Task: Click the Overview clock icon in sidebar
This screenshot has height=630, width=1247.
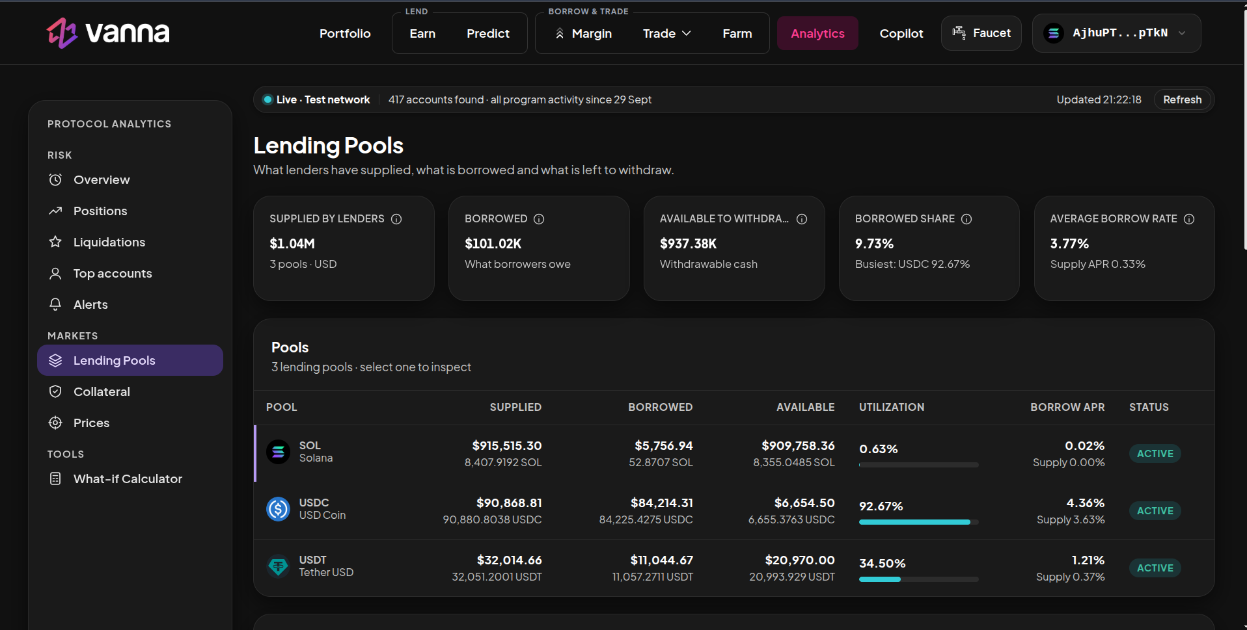Action: 55,179
